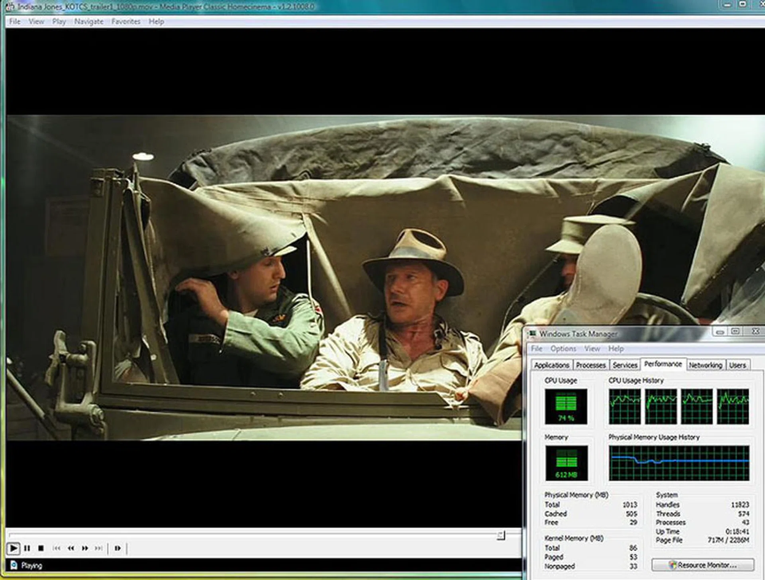Skip to next track button
Viewport: 765px width, 580px height.
pos(98,548)
